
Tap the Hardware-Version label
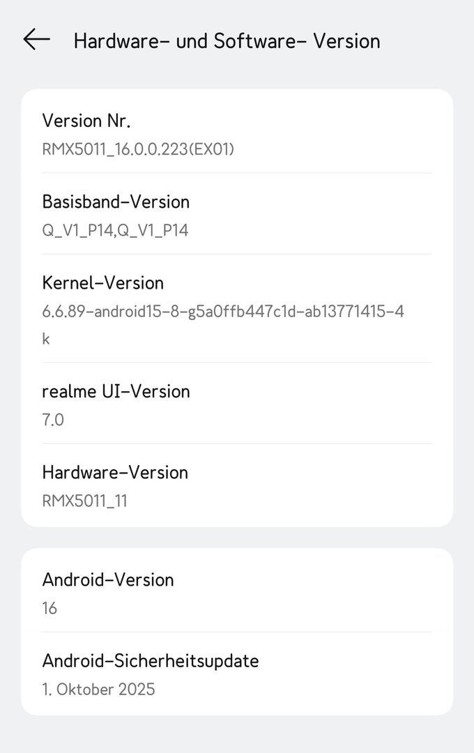tap(115, 472)
